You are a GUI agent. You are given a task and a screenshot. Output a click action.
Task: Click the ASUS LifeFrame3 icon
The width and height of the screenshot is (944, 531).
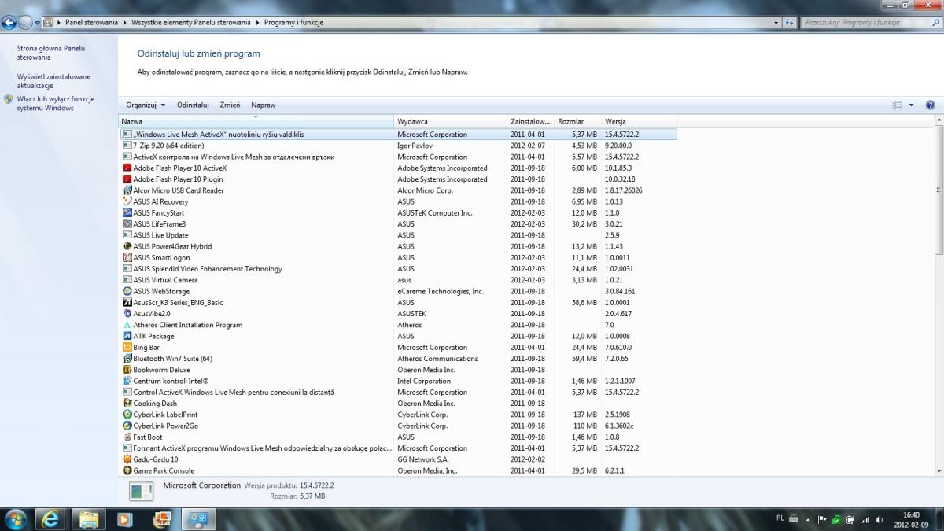[127, 224]
